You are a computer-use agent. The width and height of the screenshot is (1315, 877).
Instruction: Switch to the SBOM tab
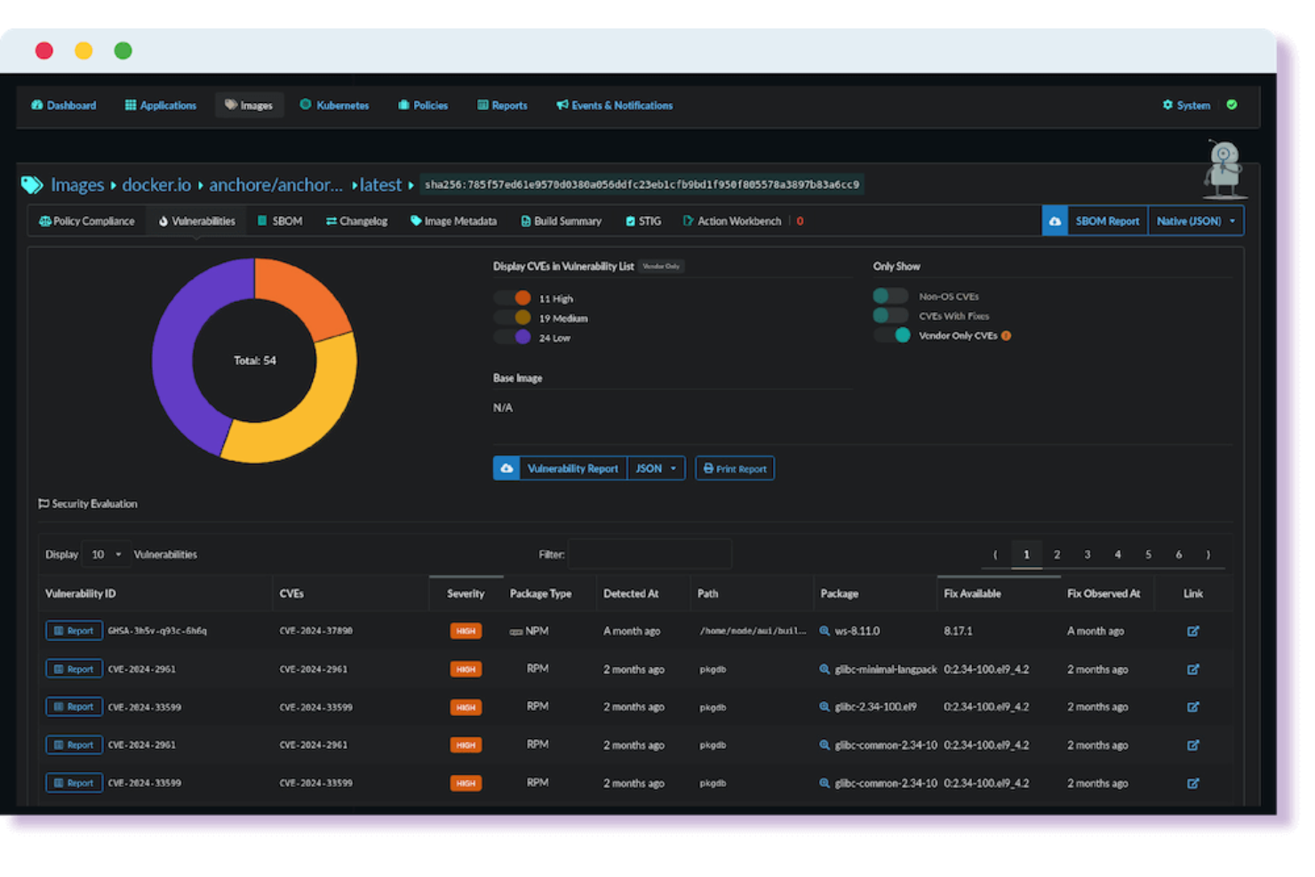point(280,220)
